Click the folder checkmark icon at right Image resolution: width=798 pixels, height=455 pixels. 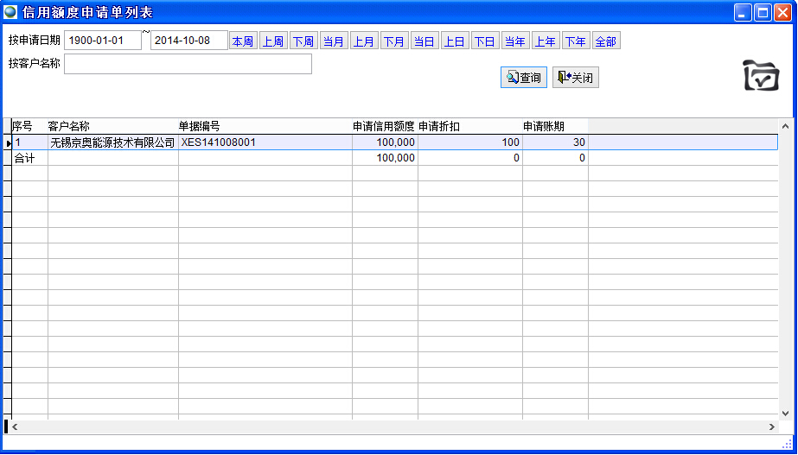pos(761,76)
